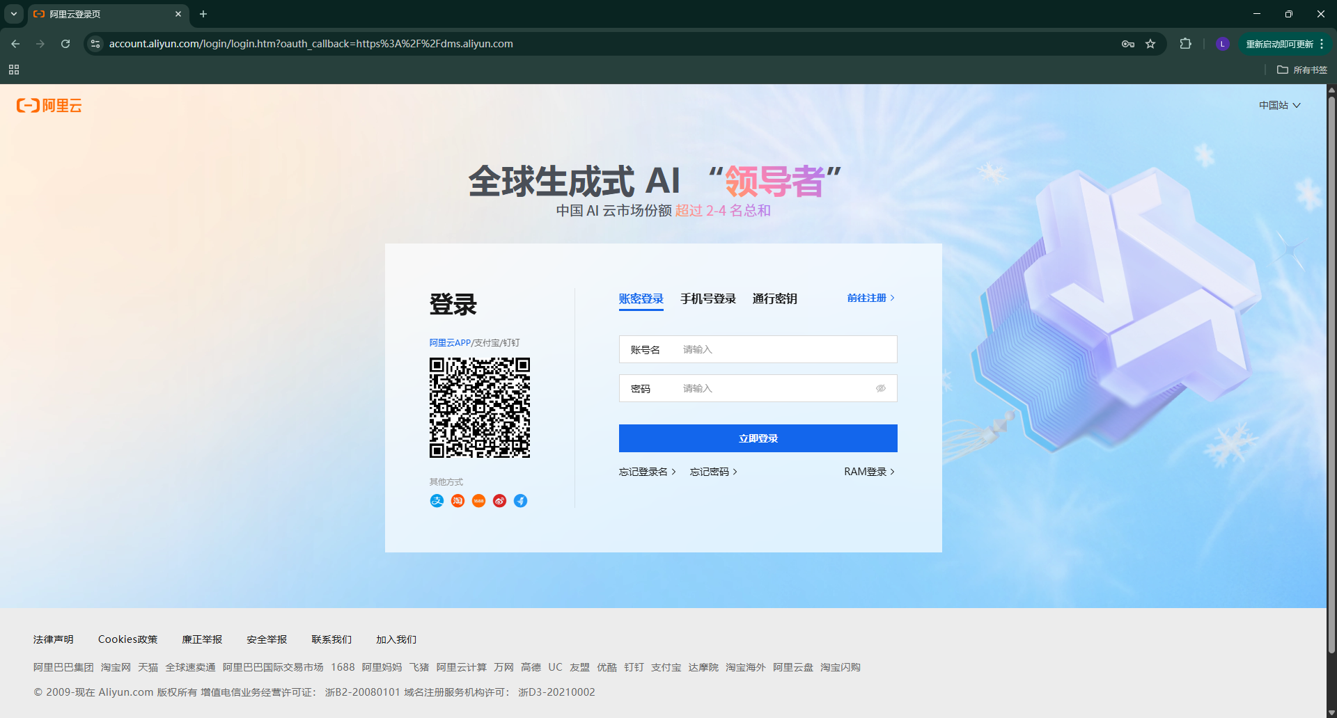Open the 全球速卖通 footer link
The height and width of the screenshot is (718, 1337).
[191, 667]
